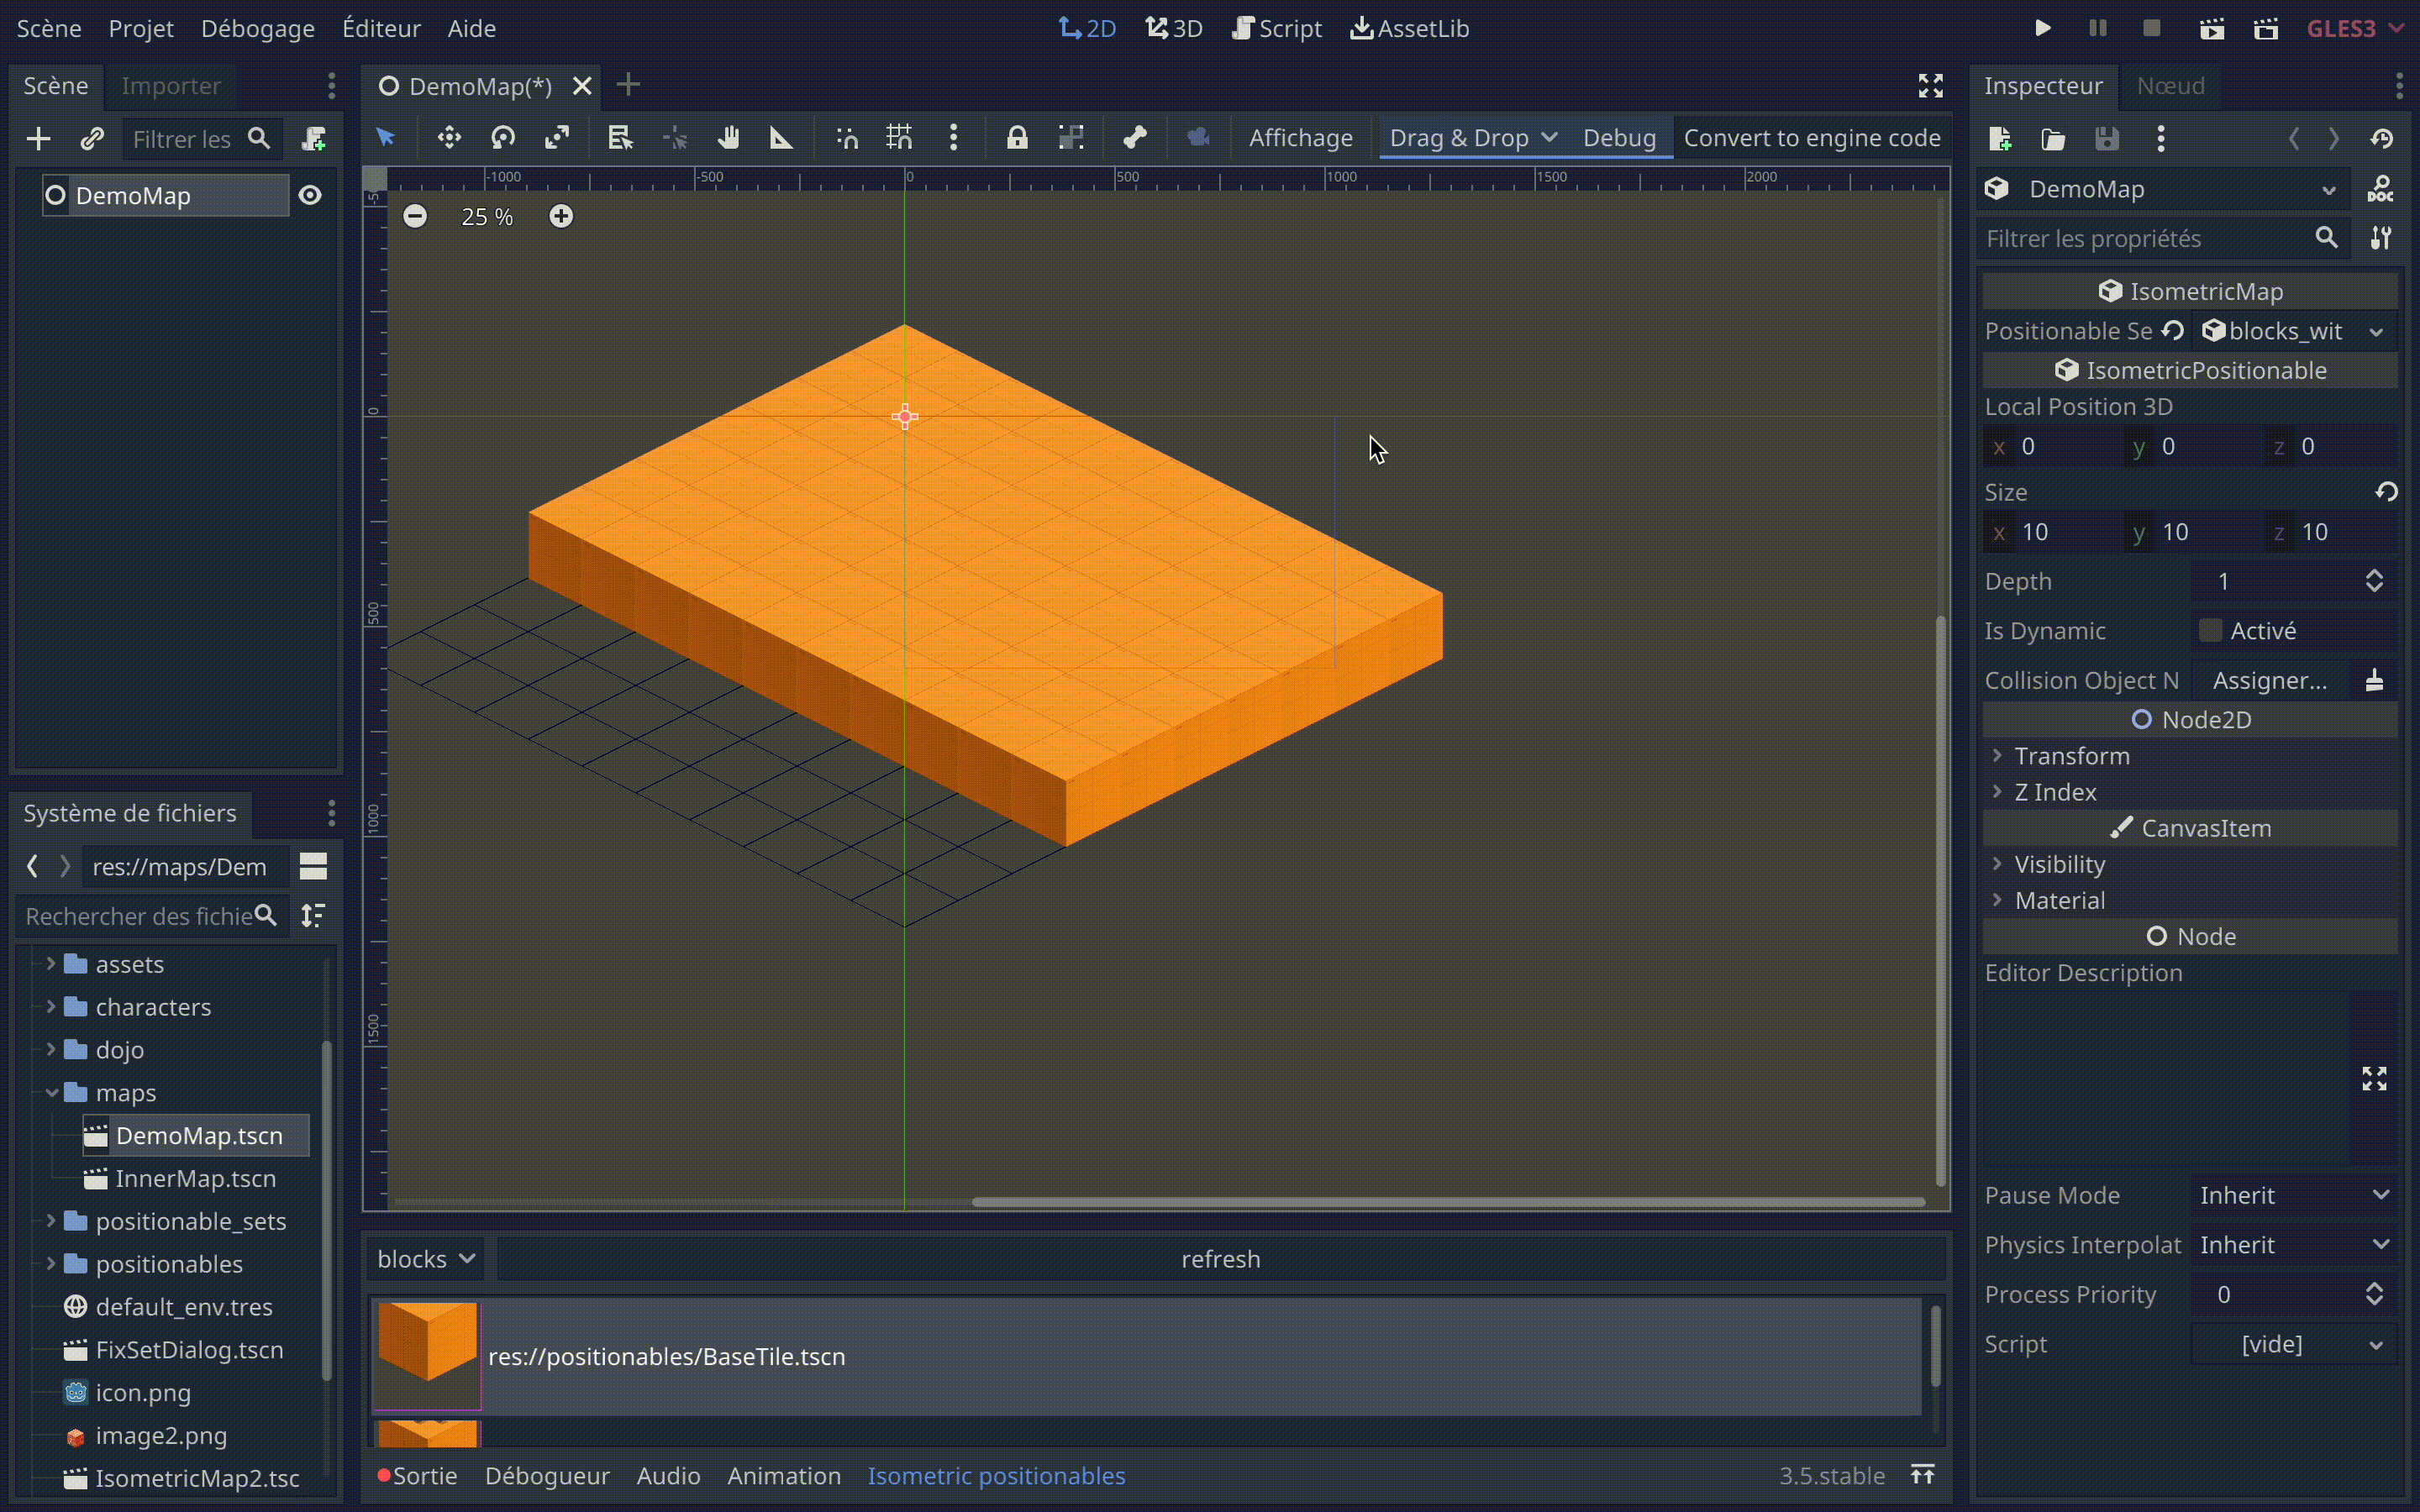Collapse the maps folder

click(x=51, y=1093)
